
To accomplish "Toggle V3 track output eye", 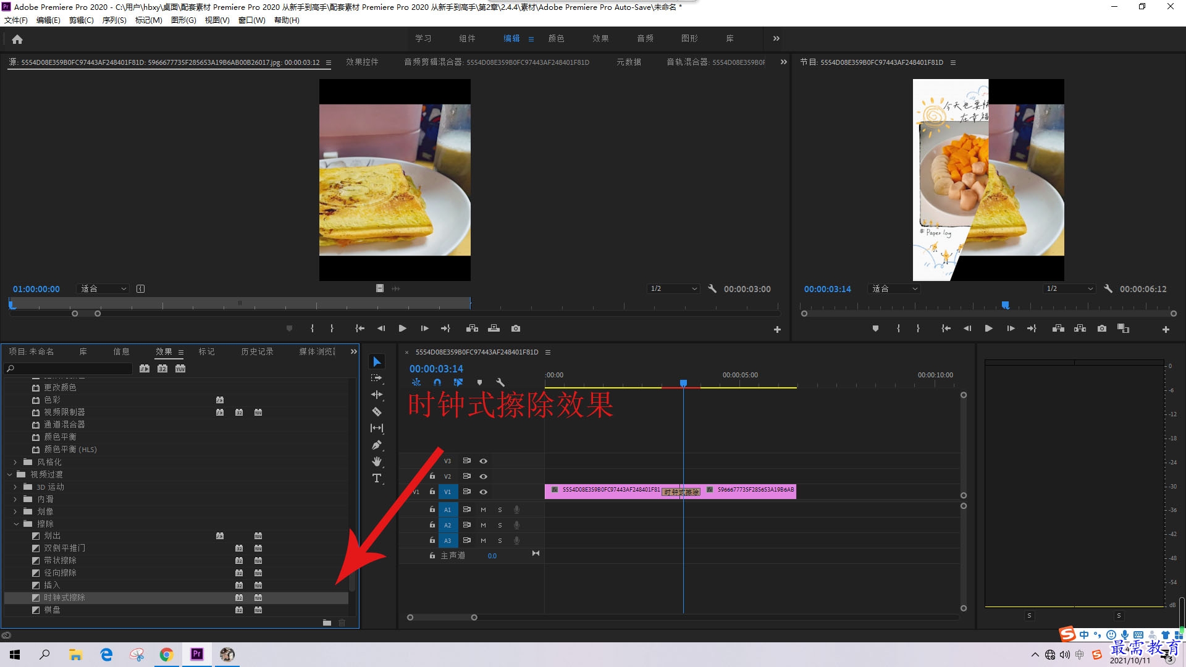I will 484,461.
